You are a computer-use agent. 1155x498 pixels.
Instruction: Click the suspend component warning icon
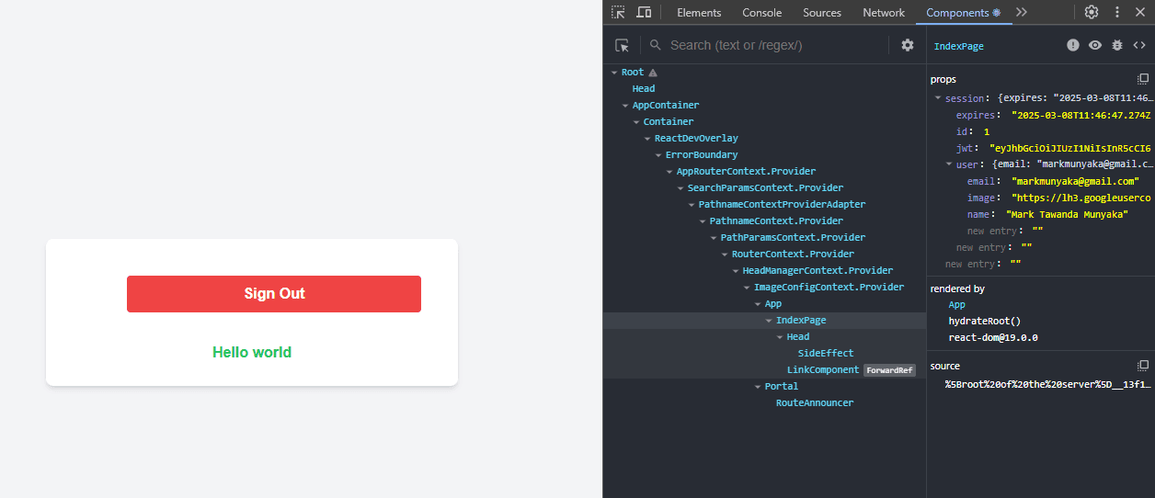tap(1073, 45)
